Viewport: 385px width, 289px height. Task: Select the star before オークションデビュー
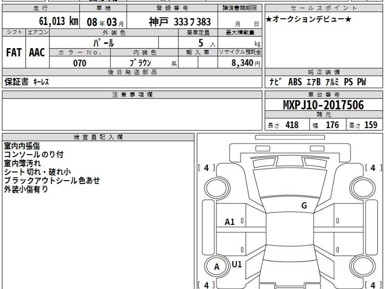[269, 20]
